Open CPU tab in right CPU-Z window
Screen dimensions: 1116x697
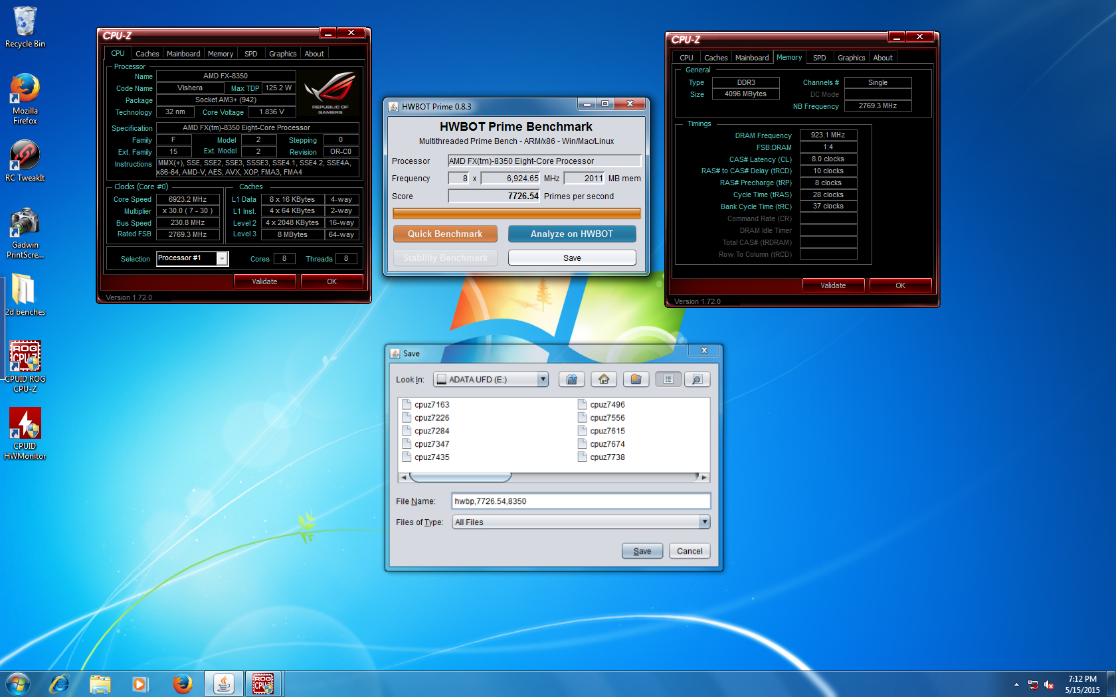click(x=686, y=58)
